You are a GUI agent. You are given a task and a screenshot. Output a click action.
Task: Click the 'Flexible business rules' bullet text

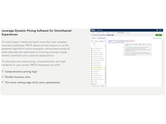coord(18,77)
